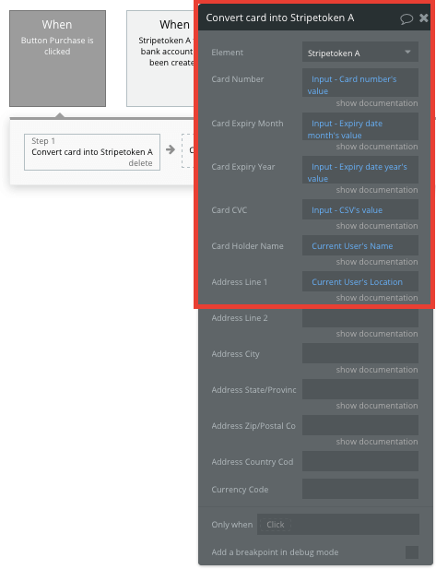Edit the Card Expiry Year expression
Viewport: 436px width, 569px height.
click(x=360, y=170)
